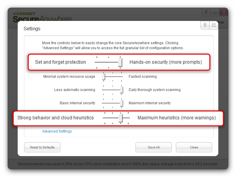This screenshot has width=236, height=177.
Task: Click the automatic scanning slider handle
Action: tap(121, 90)
